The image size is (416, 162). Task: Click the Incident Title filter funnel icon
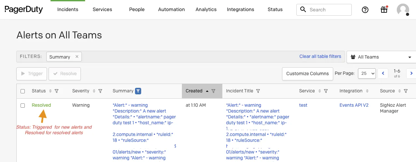(258, 91)
